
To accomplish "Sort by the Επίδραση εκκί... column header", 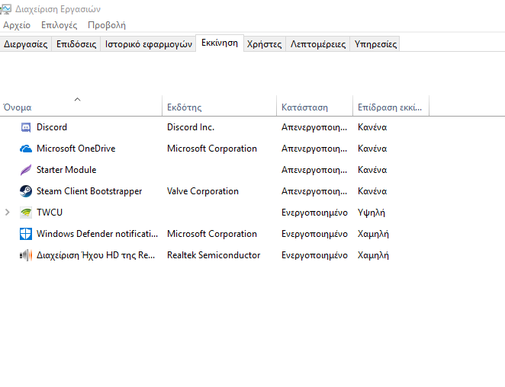I will (391, 106).
